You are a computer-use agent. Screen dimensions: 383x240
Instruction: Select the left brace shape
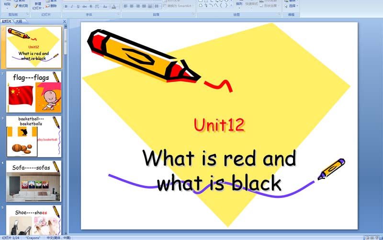point(221,5)
